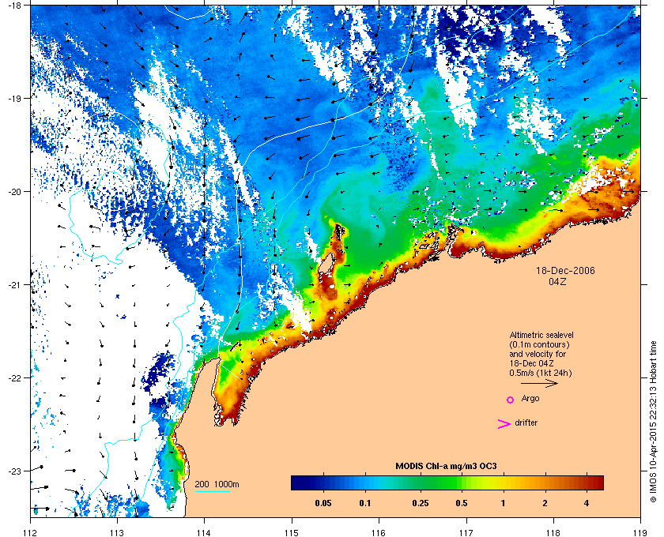Image resolution: width=664 pixels, height=537 pixels.
Task: Click the latitude axis label '-18'
Action: (15, 6)
